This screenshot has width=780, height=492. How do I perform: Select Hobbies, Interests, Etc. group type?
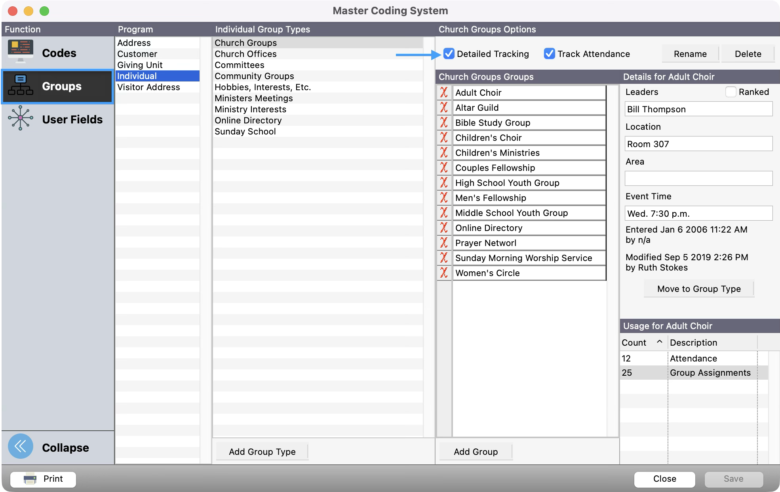(x=318, y=87)
